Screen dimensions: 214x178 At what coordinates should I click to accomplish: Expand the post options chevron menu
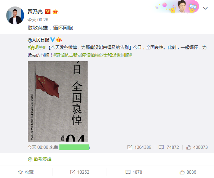click(205, 8)
